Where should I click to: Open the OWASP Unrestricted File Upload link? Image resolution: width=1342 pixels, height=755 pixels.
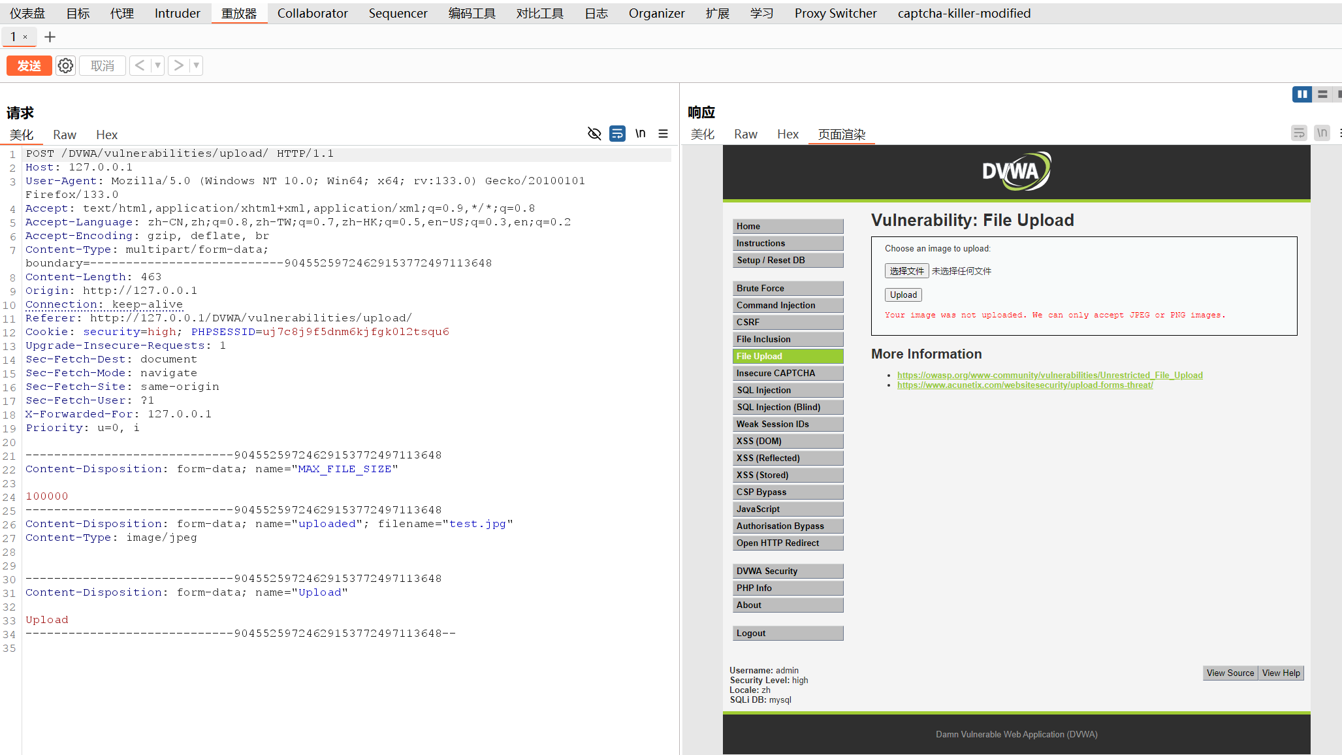click(x=1049, y=375)
